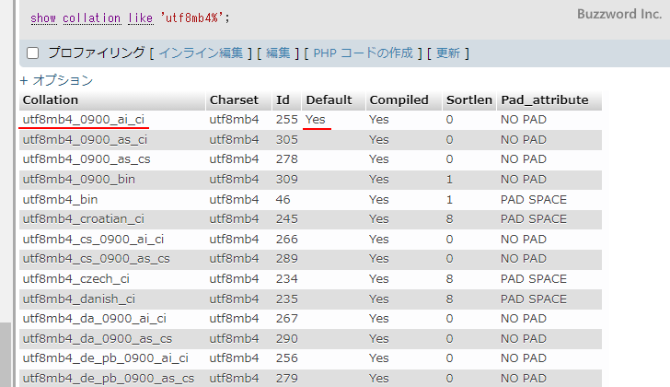The height and width of the screenshot is (387, 670).
Task: Click NO PAD in utf8mb4_0900_bin row
Action: (524, 180)
